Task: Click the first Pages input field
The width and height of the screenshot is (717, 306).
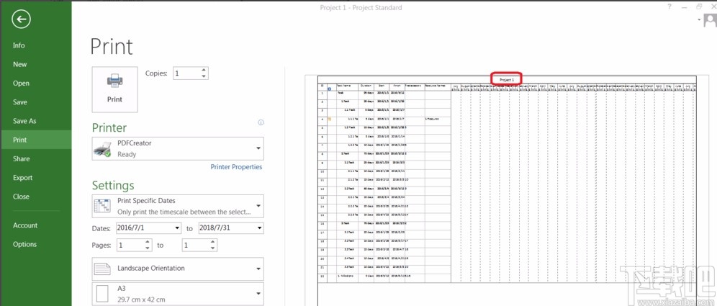Action: 130,246
